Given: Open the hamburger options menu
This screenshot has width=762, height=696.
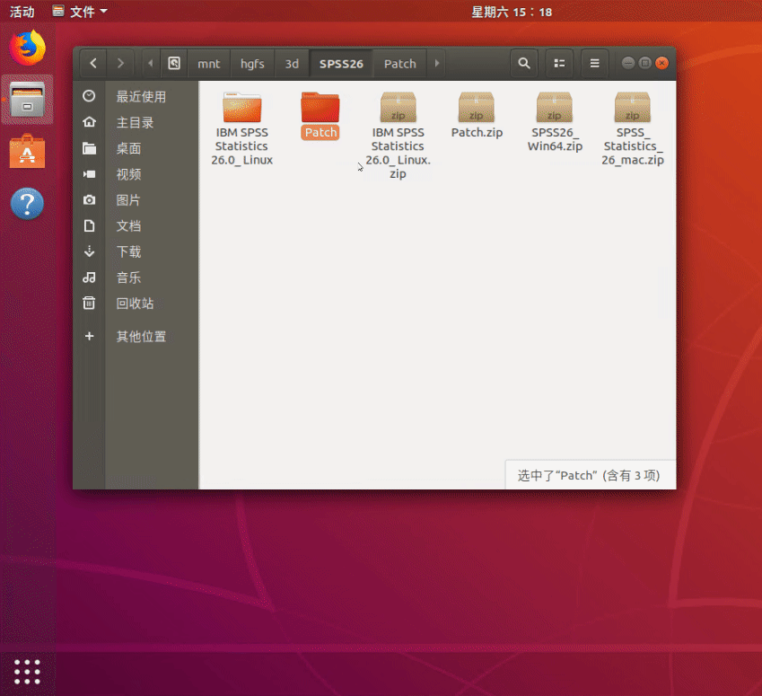Looking at the screenshot, I should 594,63.
